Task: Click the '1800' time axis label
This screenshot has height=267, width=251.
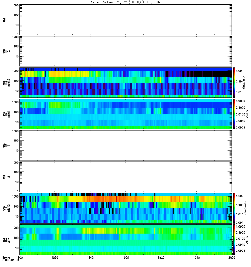Action: (19, 257)
